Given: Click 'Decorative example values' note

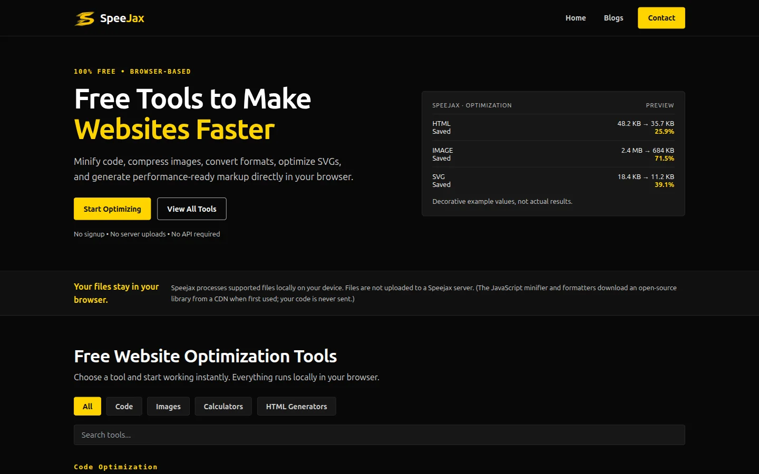Looking at the screenshot, I should 502,202.
